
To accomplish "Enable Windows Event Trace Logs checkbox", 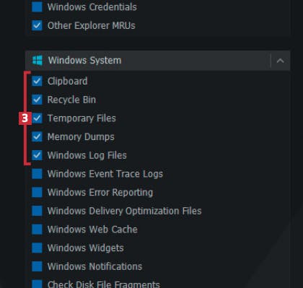I will coord(37,174).
